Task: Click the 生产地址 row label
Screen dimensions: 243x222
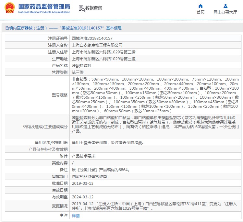Action: 60,59
